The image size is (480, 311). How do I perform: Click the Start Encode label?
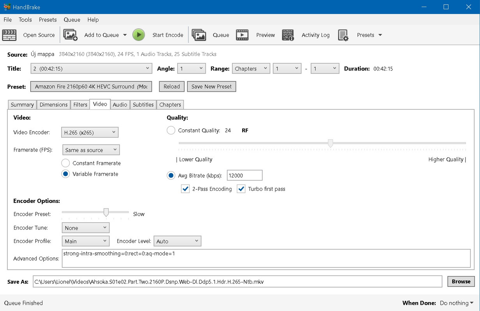tap(168, 35)
